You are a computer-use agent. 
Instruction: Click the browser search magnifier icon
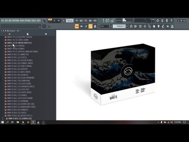point(8,31)
